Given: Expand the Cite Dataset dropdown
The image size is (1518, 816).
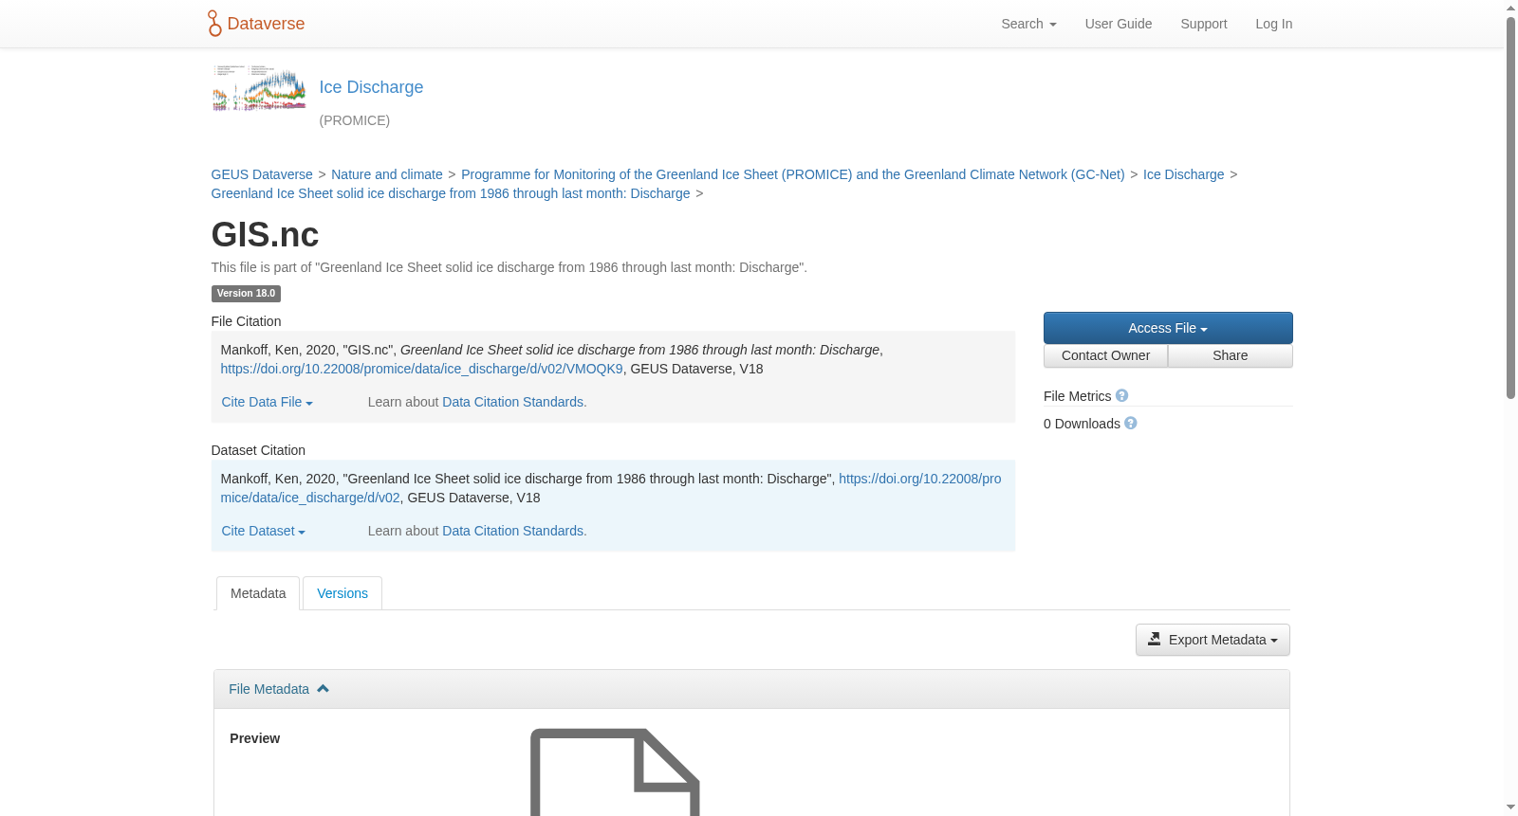Looking at the screenshot, I should click(263, 531).
